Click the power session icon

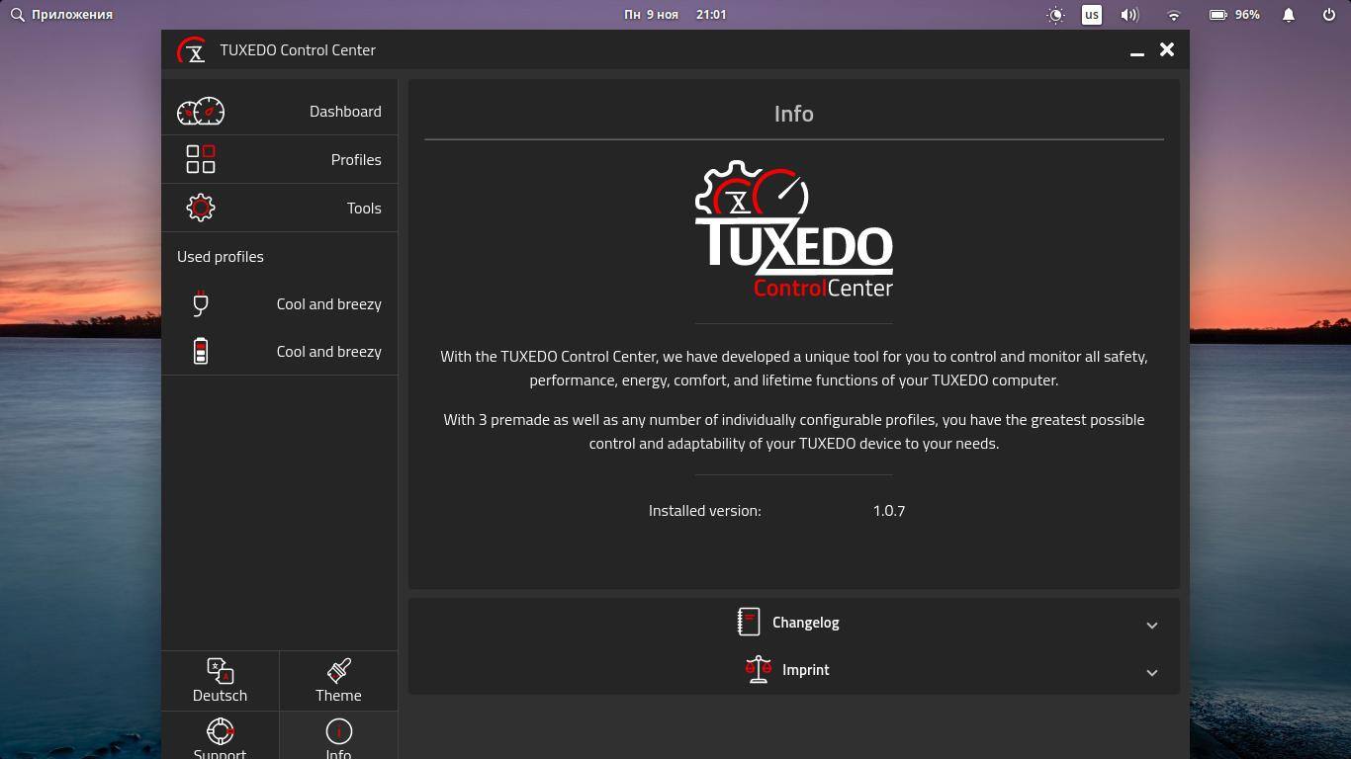(1329, 15)
